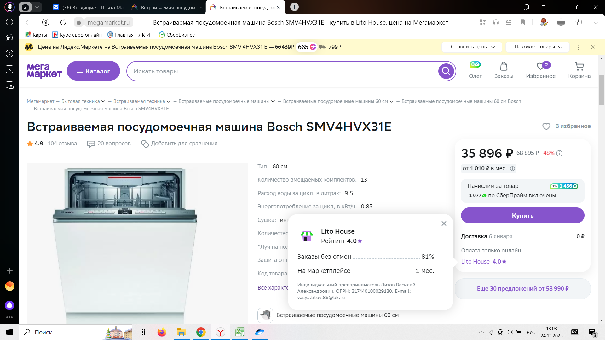Open the tab group dropdown arrow
Viewport: 605px width, 340px height.
click(37, 7)
